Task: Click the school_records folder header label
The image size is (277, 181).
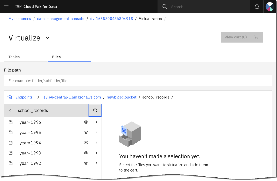Action: [33, 110]
